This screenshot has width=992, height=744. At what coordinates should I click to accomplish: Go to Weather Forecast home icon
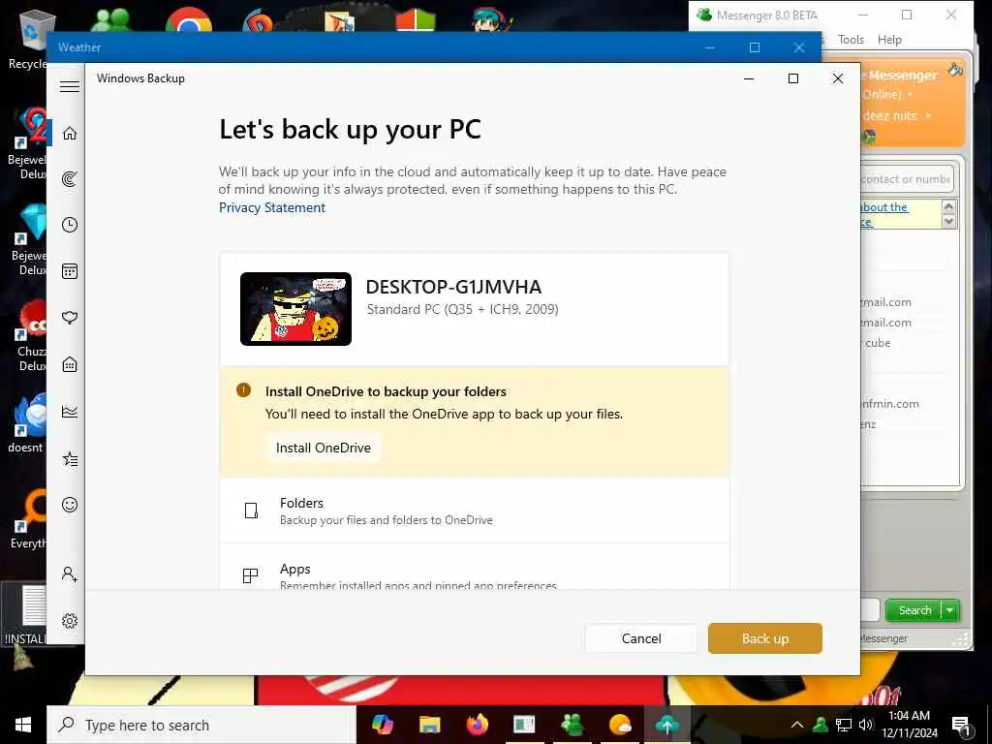pyautogui.click(x=70, y=133)
